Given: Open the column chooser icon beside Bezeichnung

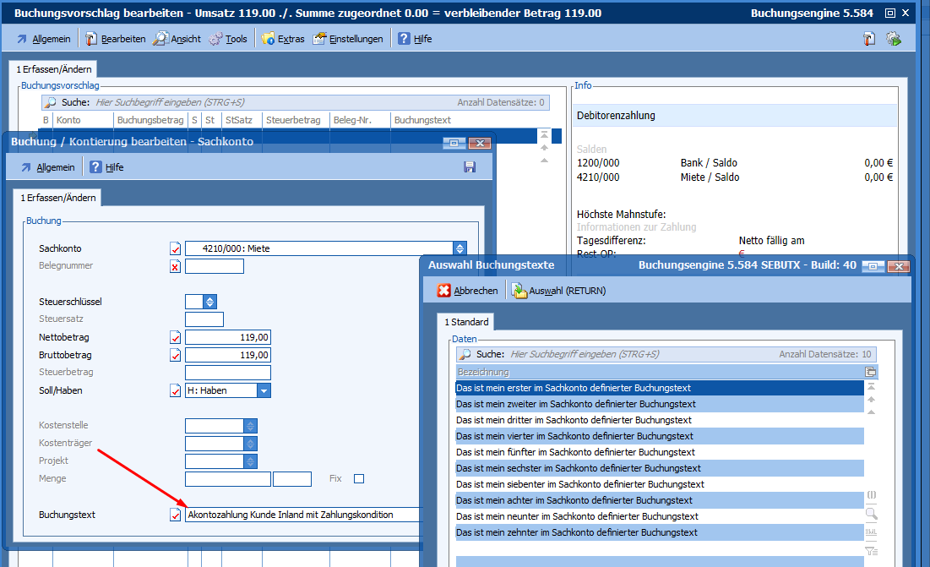Looking at the screenshot, I should coord(871,372).
